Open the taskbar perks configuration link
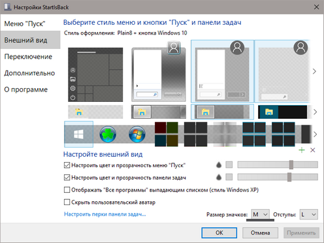Viewport: 324px width, 243px height. (105, 214)
